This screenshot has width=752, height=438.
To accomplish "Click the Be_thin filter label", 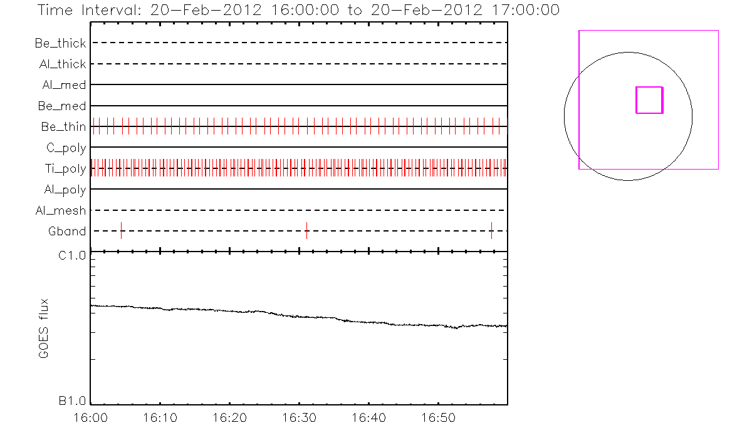I will [x=63, y=127].
